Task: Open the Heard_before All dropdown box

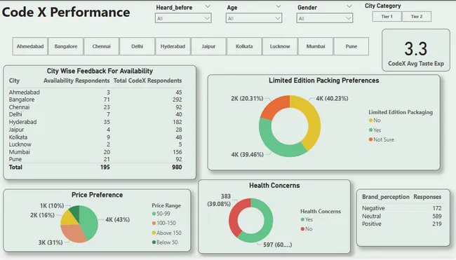Action: pos(183,18)
